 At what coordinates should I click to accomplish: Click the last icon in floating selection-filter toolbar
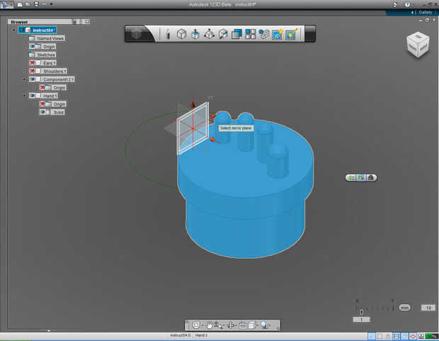pyautogui.click(x=370, y=178)
